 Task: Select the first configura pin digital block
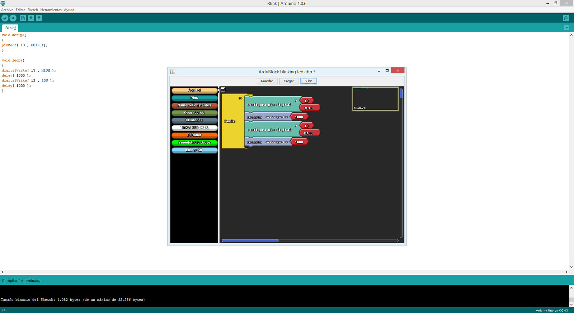click(x=269, y=105)
